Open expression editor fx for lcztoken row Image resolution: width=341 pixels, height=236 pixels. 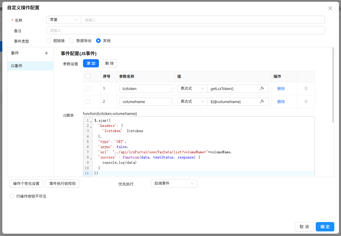[262, 88]
